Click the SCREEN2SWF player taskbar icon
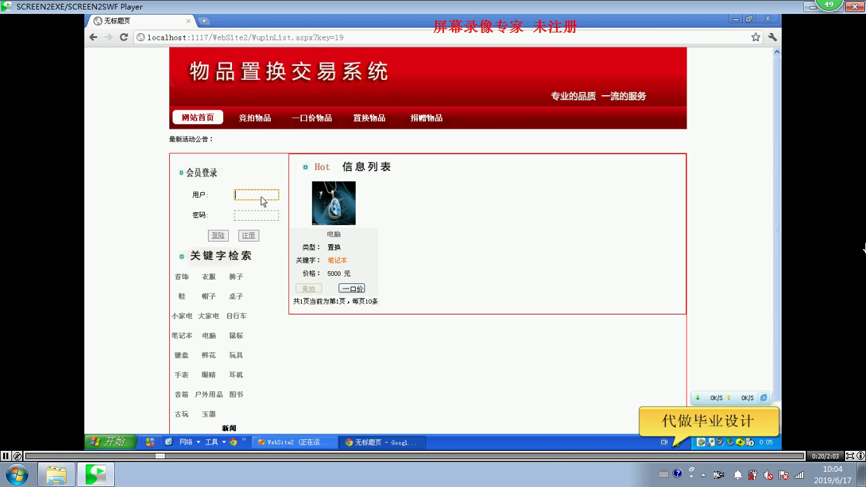This screenshot has width=866, height=487. click(x=96, y=474)
